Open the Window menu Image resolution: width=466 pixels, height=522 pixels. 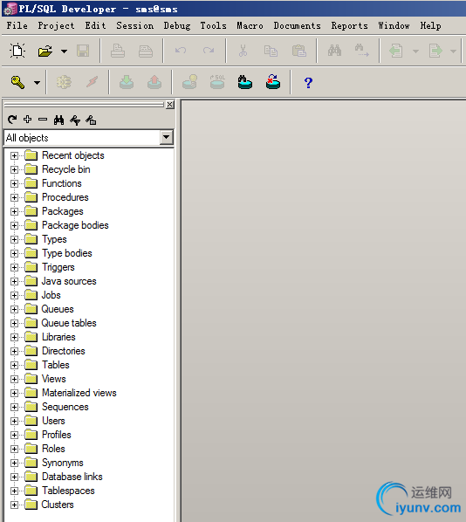pos(394,25)
